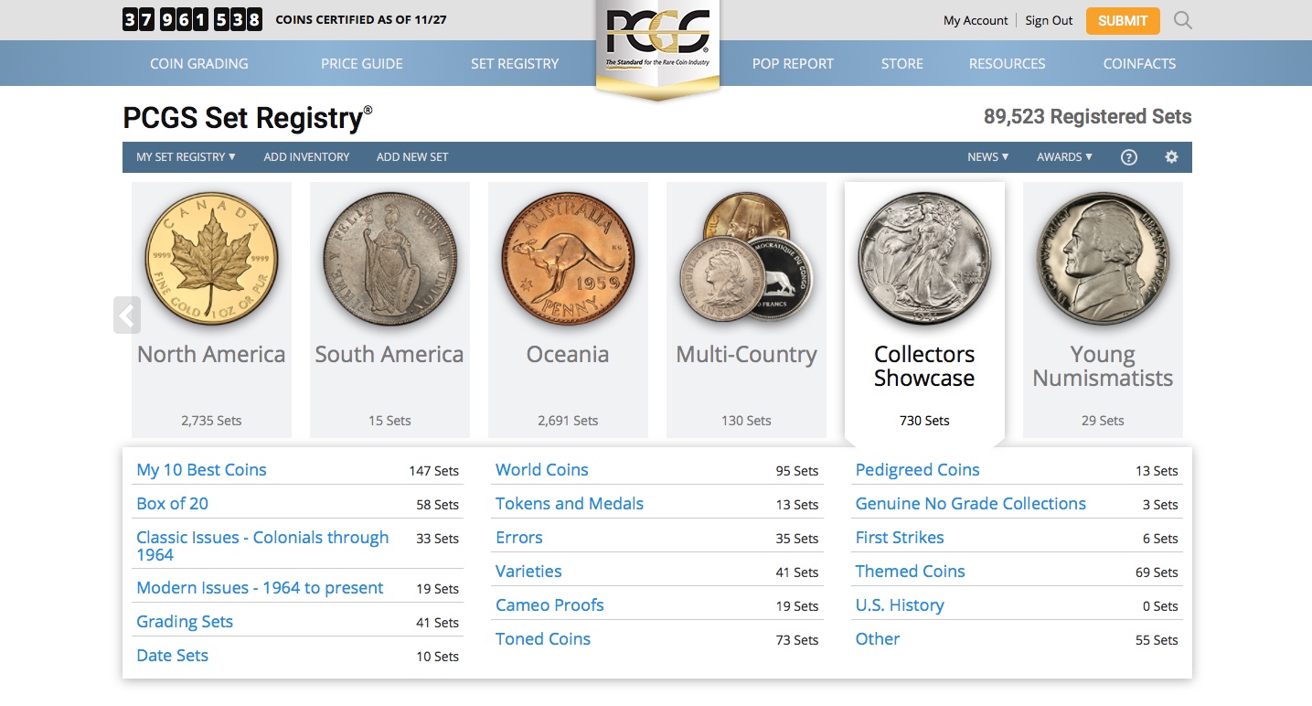Open the search magnifier icon
This screenshot has height=706, width=1312.
click(x=1183, y=20)
